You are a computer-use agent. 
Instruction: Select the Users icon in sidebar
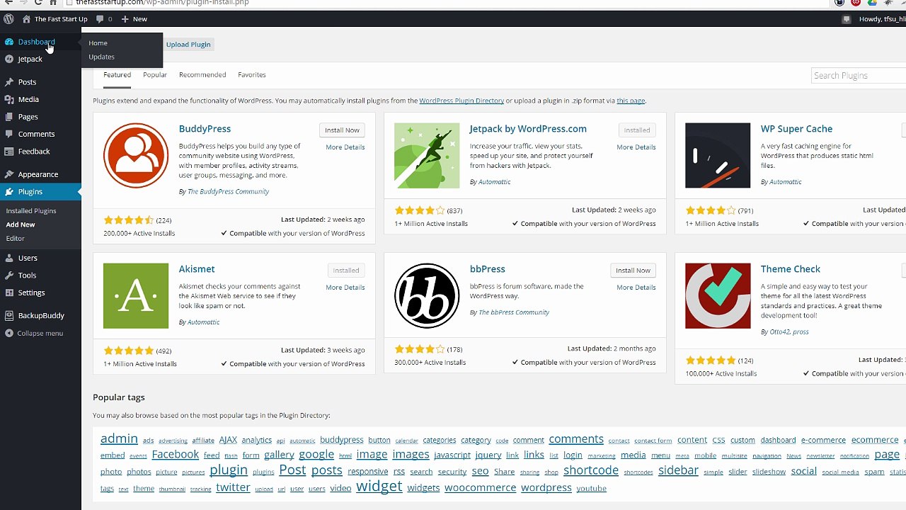pos(9,258)
